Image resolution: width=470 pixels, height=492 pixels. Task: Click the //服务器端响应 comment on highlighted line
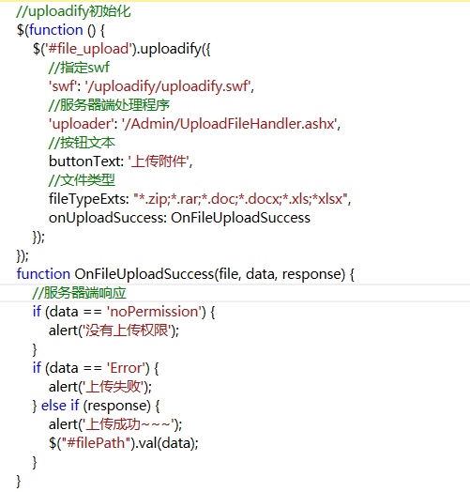pyautogui.click(x=79, y=293)
